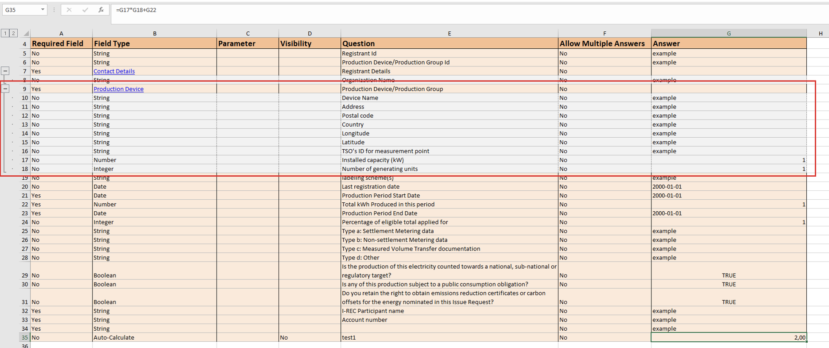Image resolution: width=829 pixels, height=348 pixels.
Task: Follow the Production Device hyperlink
Action: tap(118, 89)
